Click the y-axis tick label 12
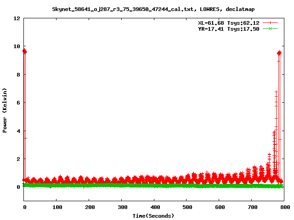The image size is (294, 220). 17,18
